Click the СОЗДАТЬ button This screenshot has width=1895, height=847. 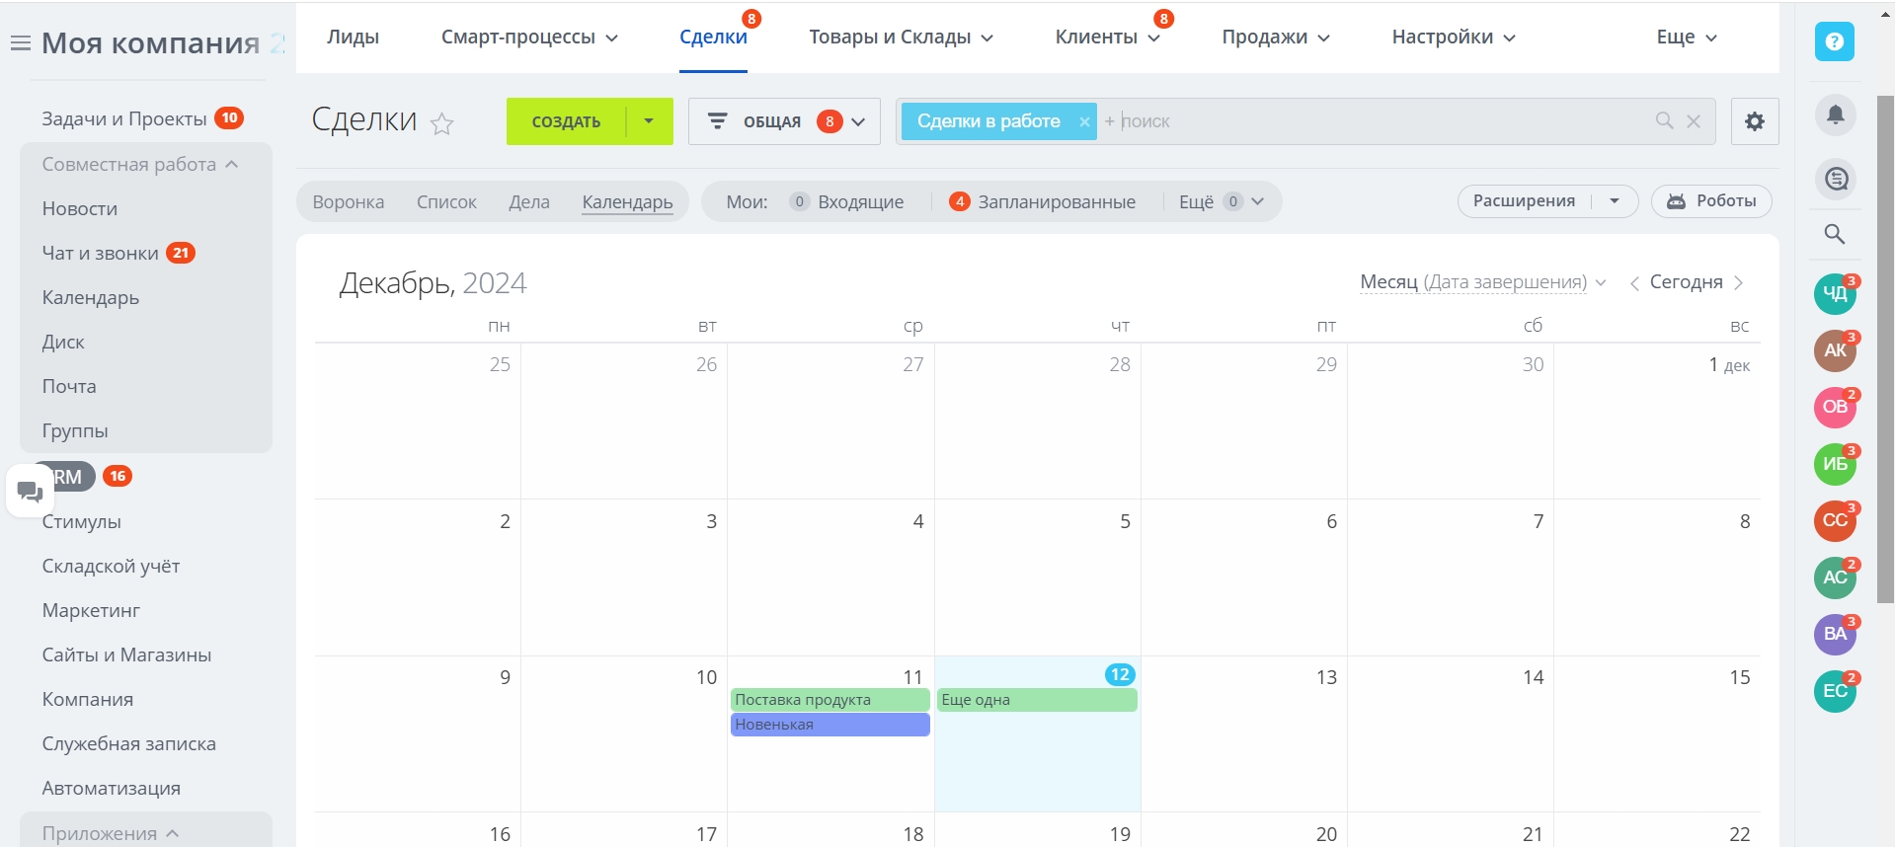click(x=566, y=121)
